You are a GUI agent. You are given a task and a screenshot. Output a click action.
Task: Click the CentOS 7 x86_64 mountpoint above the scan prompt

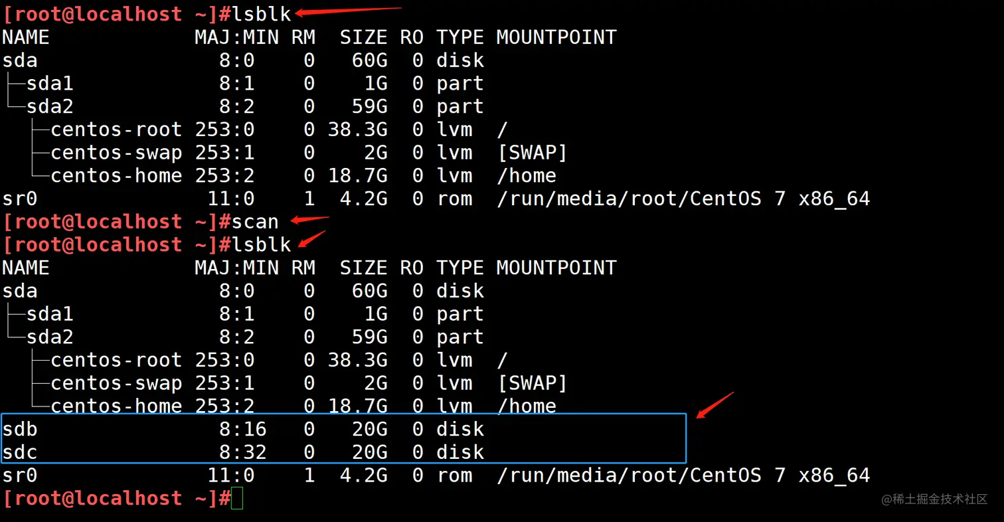click(683, 199)
